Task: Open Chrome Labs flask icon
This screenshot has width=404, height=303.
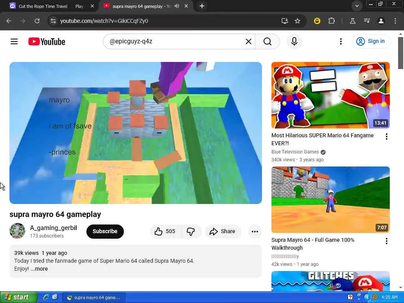Action: (353, 21)
